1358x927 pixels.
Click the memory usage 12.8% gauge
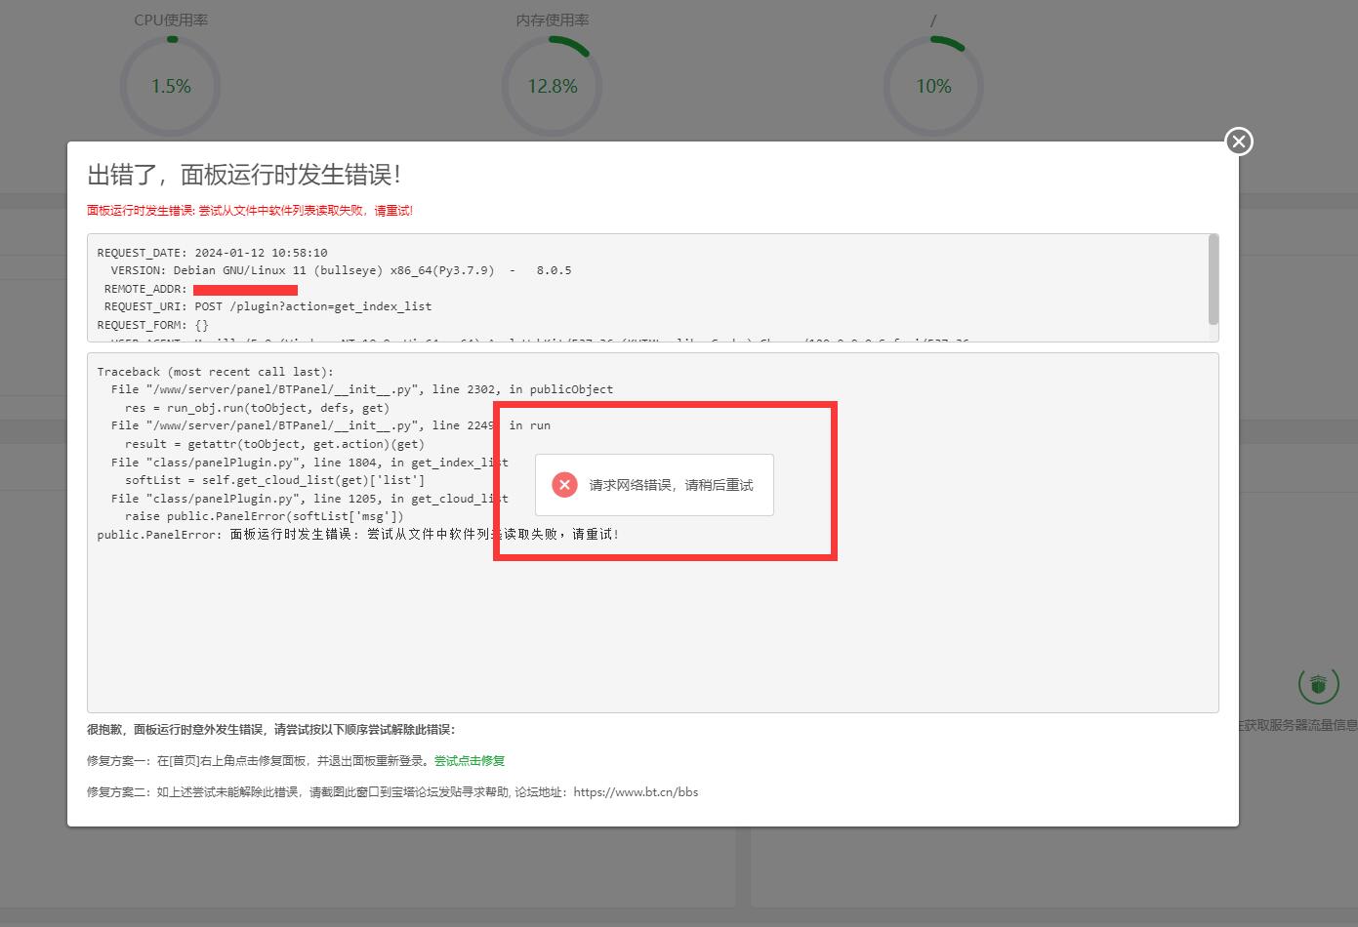[x=552, y=87]
